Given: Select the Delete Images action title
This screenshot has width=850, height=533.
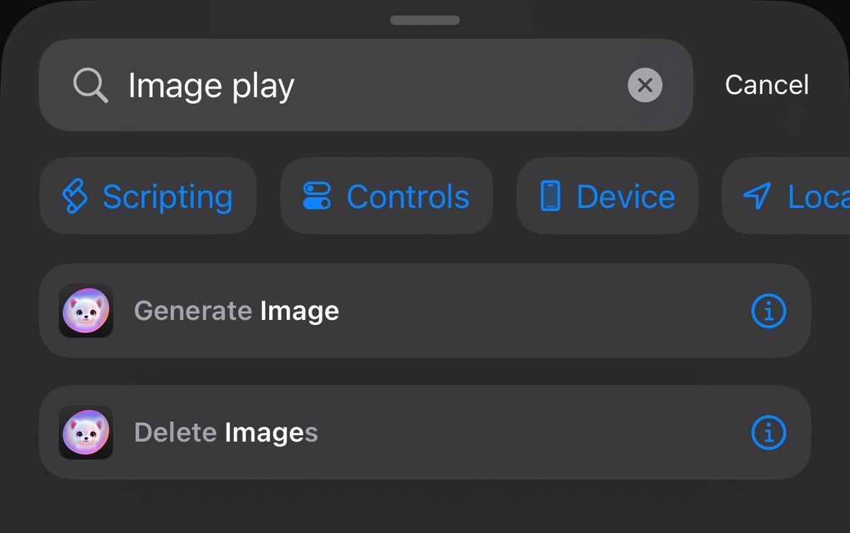Looking at the screenshot, I should 226,432.
